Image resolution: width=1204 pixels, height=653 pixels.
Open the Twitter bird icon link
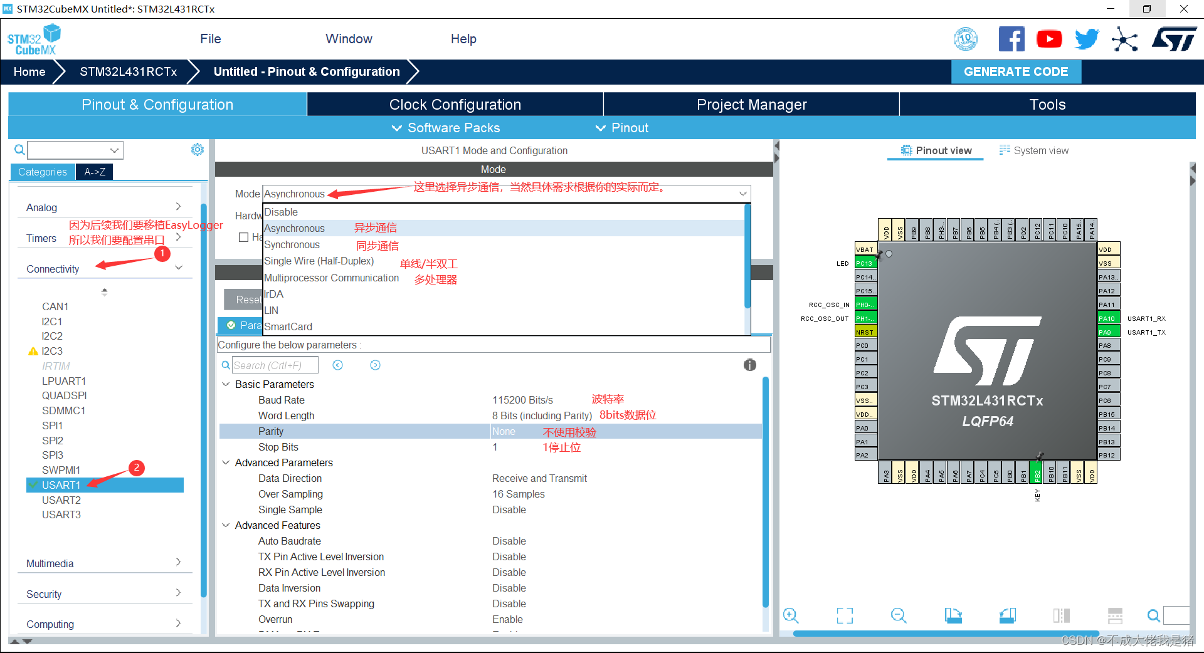(1087, 39)
